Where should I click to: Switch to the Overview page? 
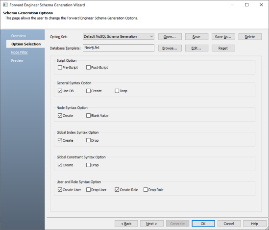tap(19, 36)
